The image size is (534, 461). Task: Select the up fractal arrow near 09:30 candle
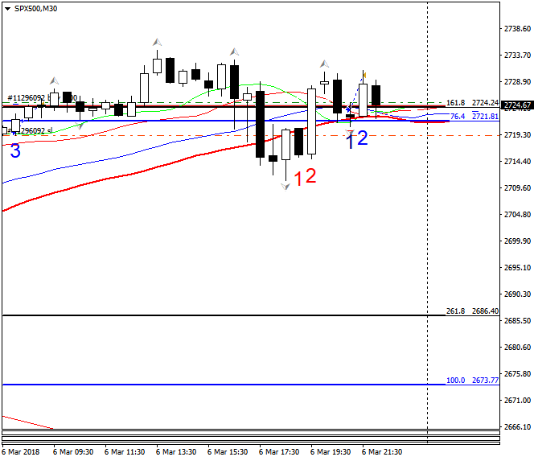(x=54, y=81)
